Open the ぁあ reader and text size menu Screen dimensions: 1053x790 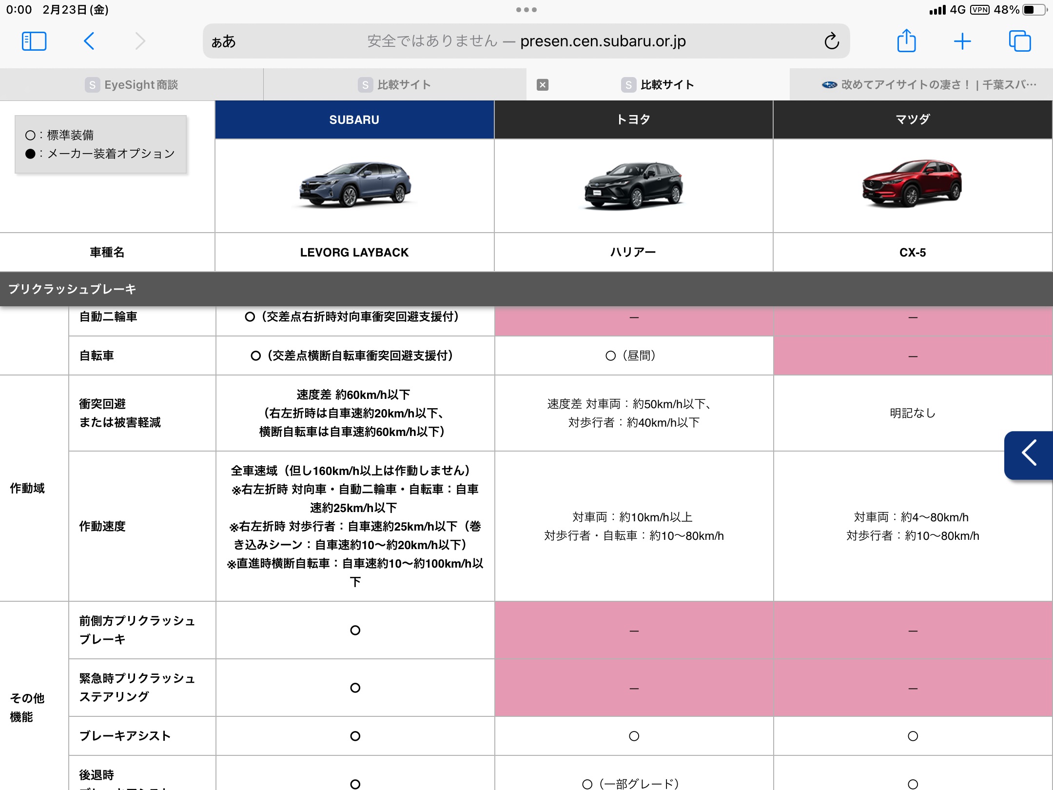tap(224, 42)
